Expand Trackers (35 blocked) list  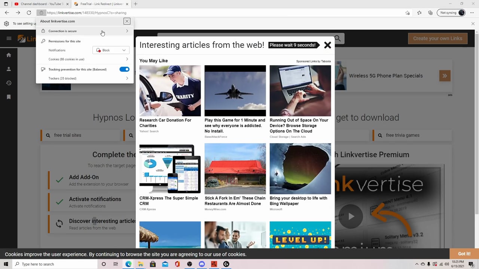[x=85, y=78]
